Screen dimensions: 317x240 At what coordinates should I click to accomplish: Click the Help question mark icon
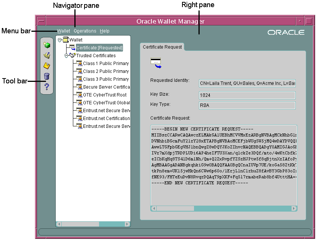click(x=47, y=87)
